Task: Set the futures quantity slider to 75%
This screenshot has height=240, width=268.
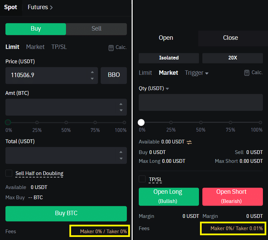Action: [230, 122]
